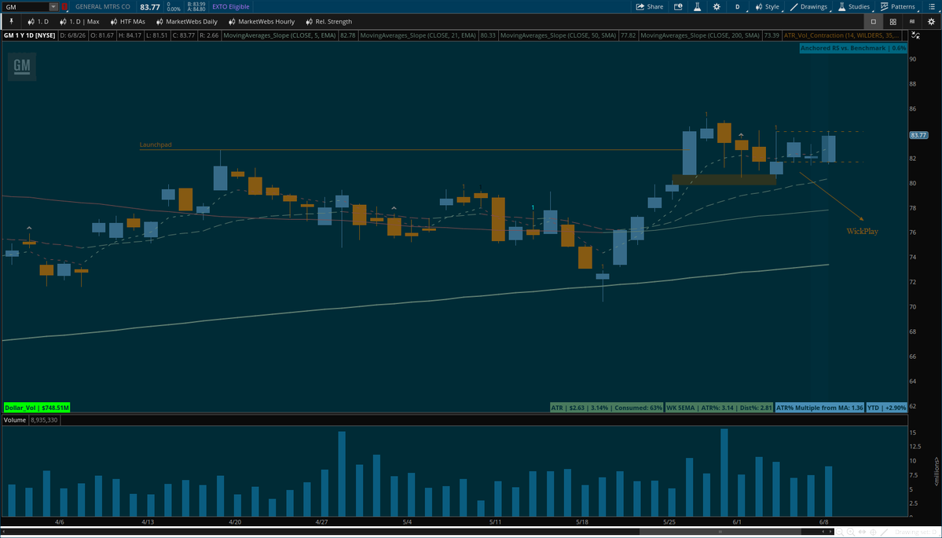The image size is (942, 538).
Task: Open the Drawings tools menu
Action: click(x=808, y=6)
